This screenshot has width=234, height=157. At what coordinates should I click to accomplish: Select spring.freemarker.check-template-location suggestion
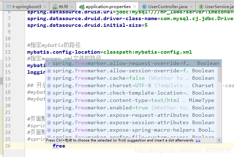131,93
